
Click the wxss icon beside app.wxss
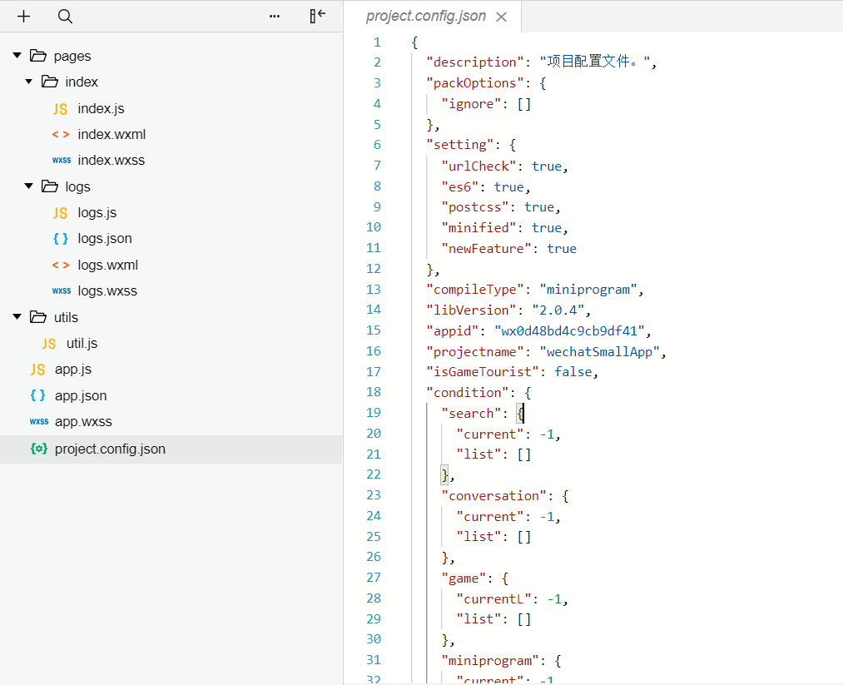tap(39, 421)
